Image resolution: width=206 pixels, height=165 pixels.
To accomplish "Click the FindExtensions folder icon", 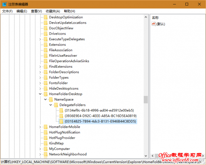I will coord(46,67).
